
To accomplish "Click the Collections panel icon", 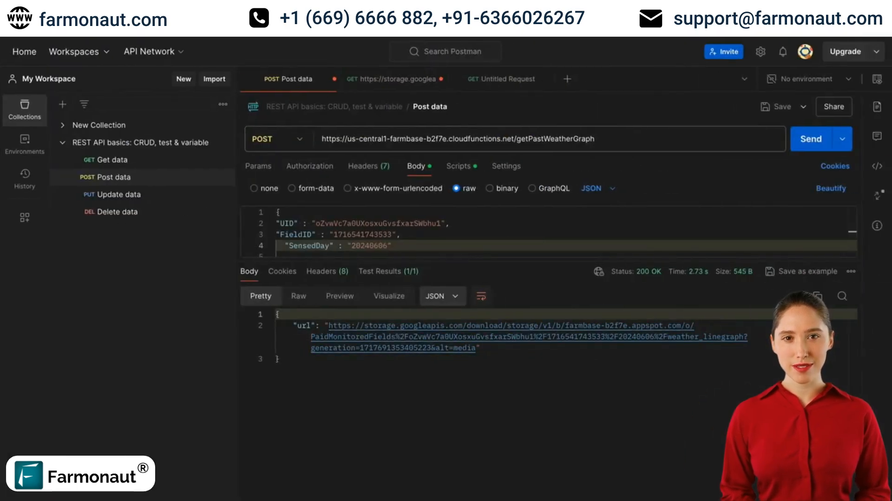I will (x=25, y=109).
